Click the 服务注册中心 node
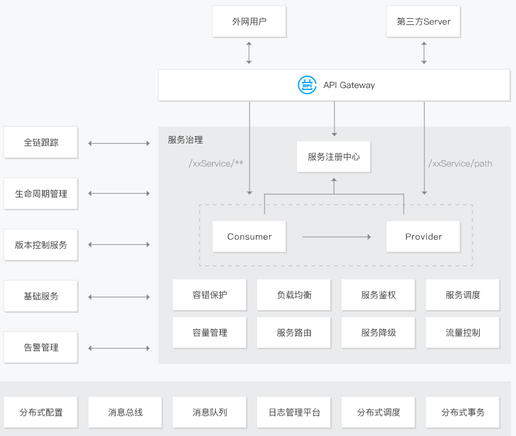 (334, 157)
